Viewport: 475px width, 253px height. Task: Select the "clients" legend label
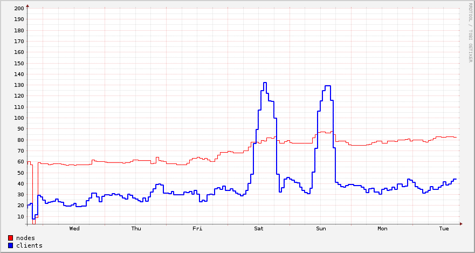[29, 245]
